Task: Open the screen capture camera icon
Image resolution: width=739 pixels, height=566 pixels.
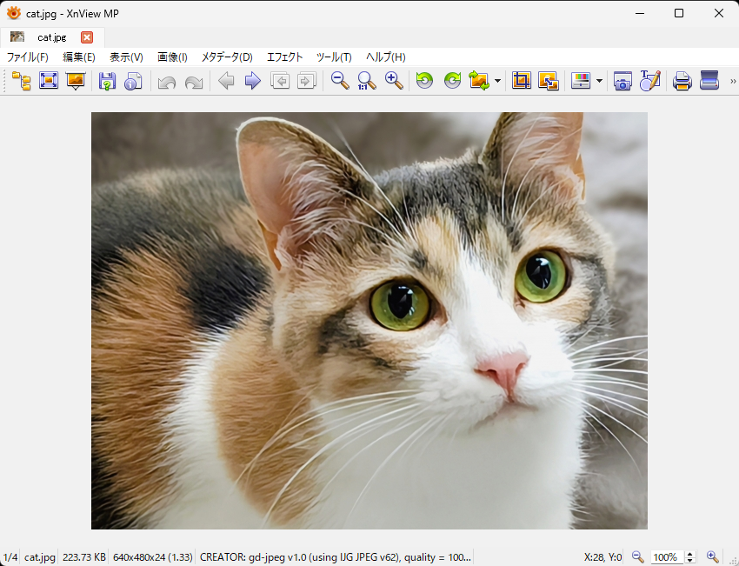Action: pyautogui.click(x=622, y=81)
